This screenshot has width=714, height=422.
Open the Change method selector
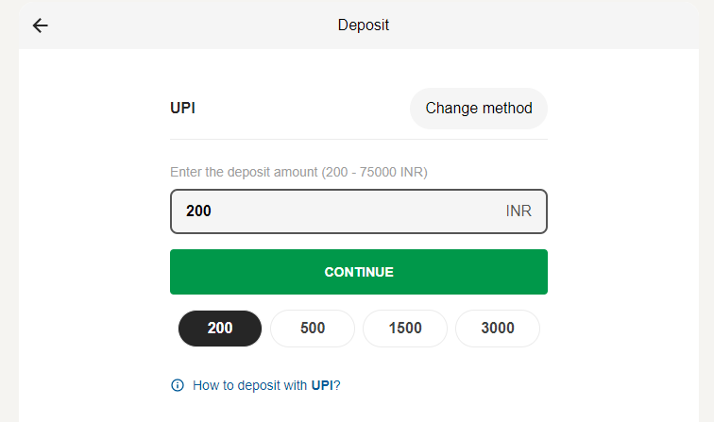coord(478,108)
